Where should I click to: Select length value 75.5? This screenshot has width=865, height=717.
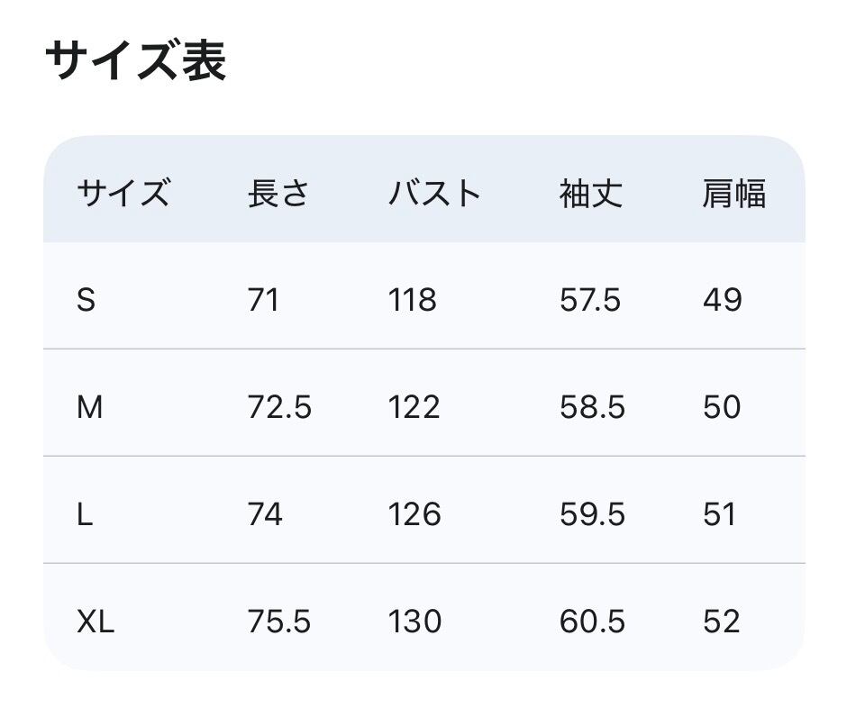click(x=279, y=622)
